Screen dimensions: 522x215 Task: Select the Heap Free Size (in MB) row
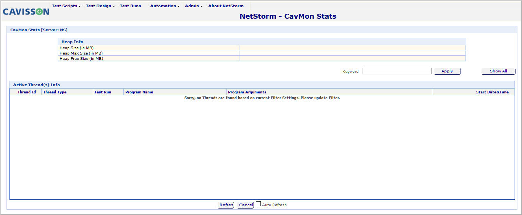coord(262,59)
